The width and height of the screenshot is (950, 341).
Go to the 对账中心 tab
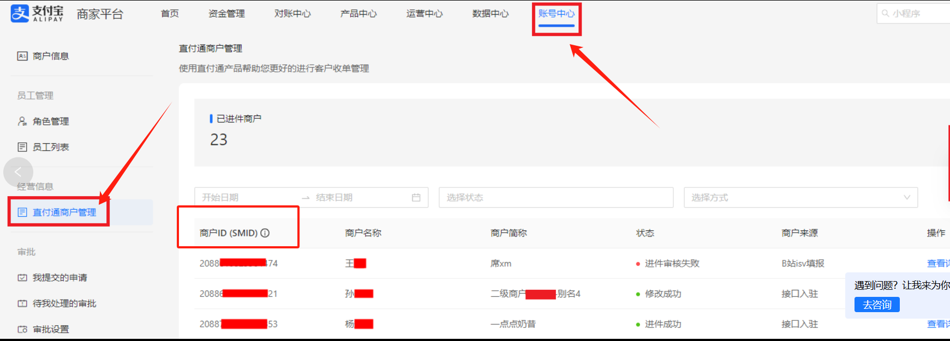point(292,14)
